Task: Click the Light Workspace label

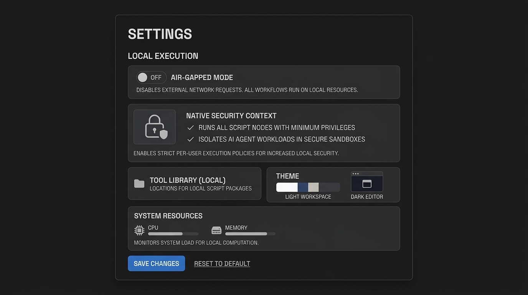Action: coord(308,197)
